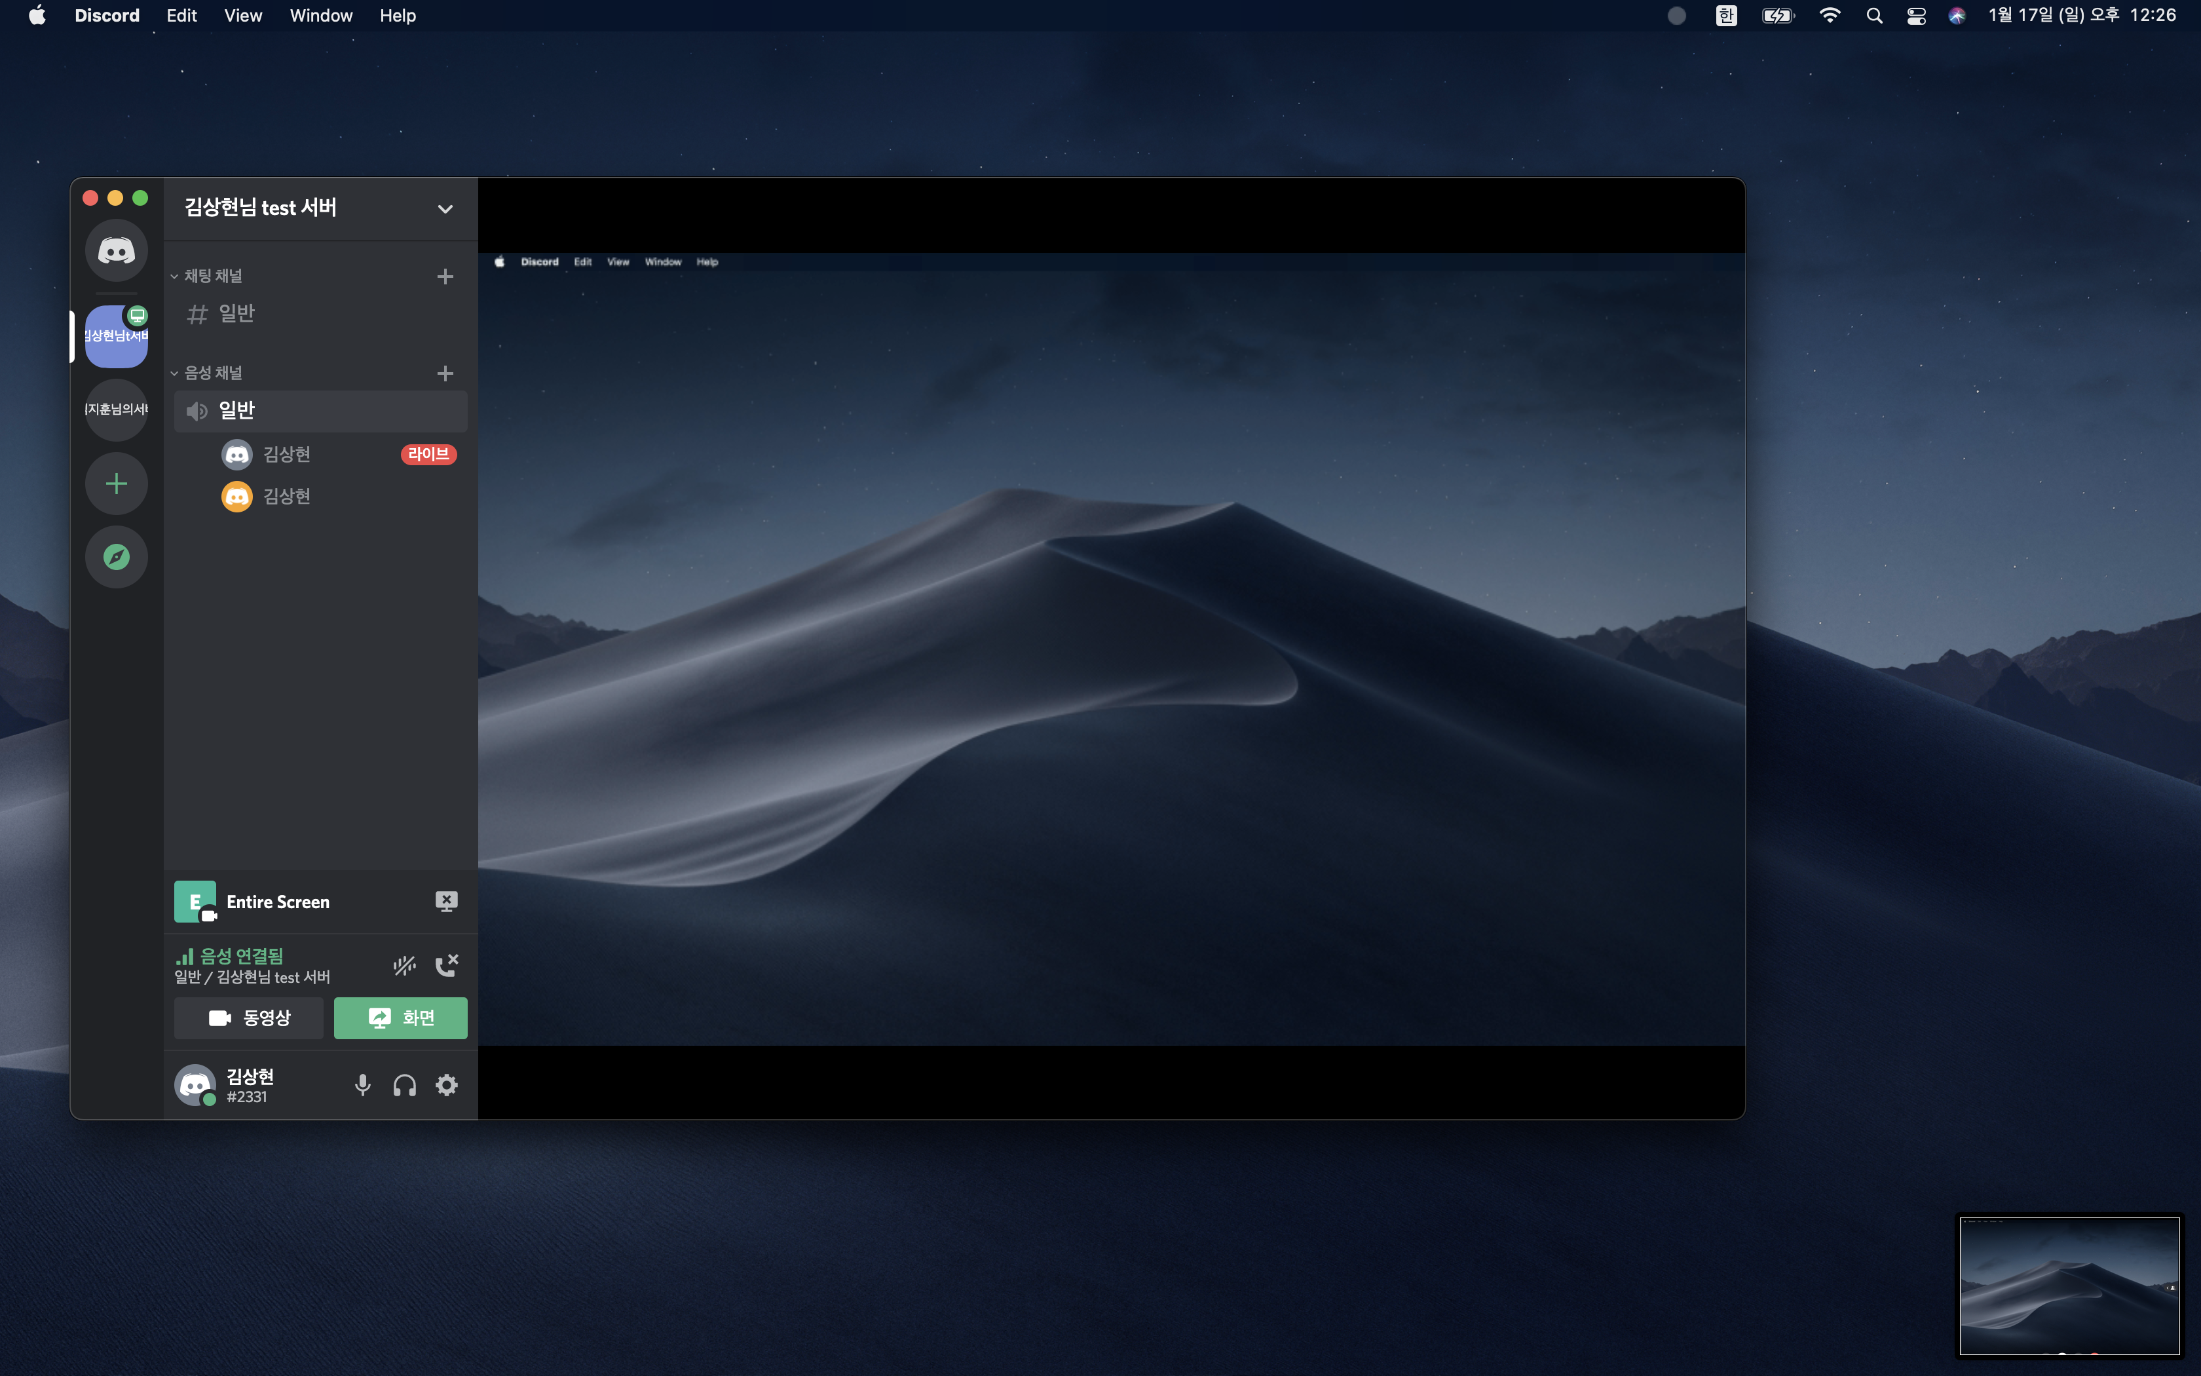Click the 라이브 live badge
This screenshot has height=1376, width=2201.
point(428,454)
